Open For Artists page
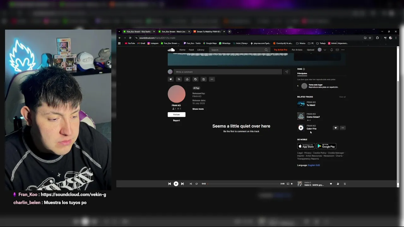The image size is (404, 227). click(297, 50)
